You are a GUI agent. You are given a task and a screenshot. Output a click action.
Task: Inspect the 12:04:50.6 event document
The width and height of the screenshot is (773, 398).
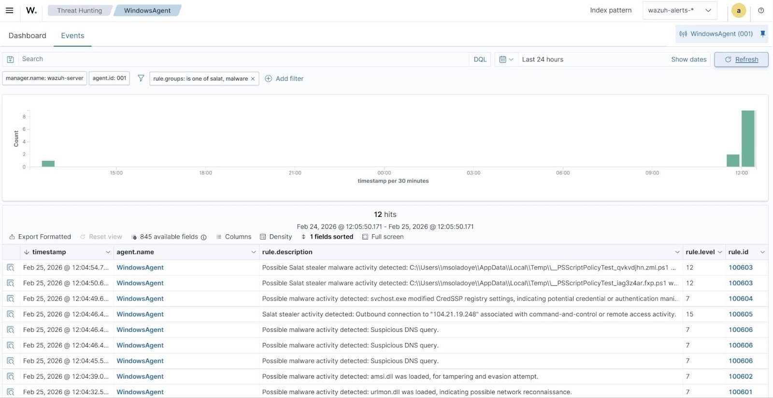tap(11, 283)
